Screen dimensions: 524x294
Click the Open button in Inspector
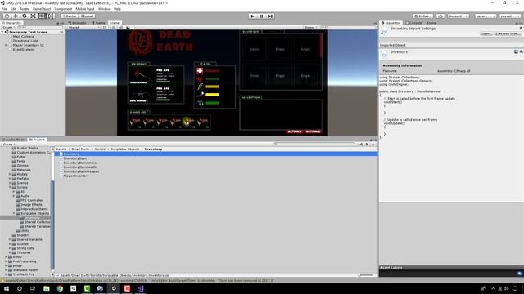tap(486, 33)
